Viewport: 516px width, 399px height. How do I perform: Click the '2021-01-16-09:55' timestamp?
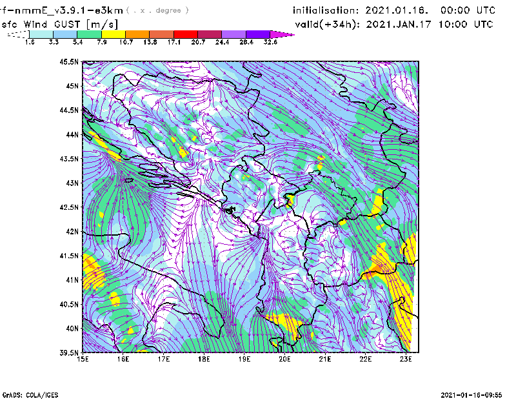coord(471,395)
